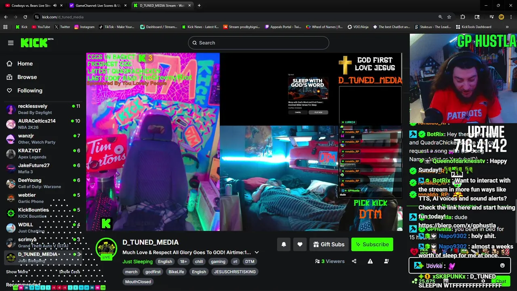This screenshot has height=291, width=517.
Task: Open KRAZYQT Apex Legends channel
Action: 43,154
